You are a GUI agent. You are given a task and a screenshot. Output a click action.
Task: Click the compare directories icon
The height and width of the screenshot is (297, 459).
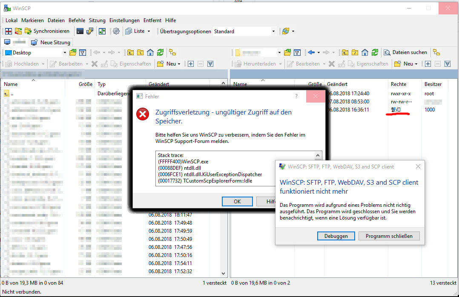[x=8, y=31]
